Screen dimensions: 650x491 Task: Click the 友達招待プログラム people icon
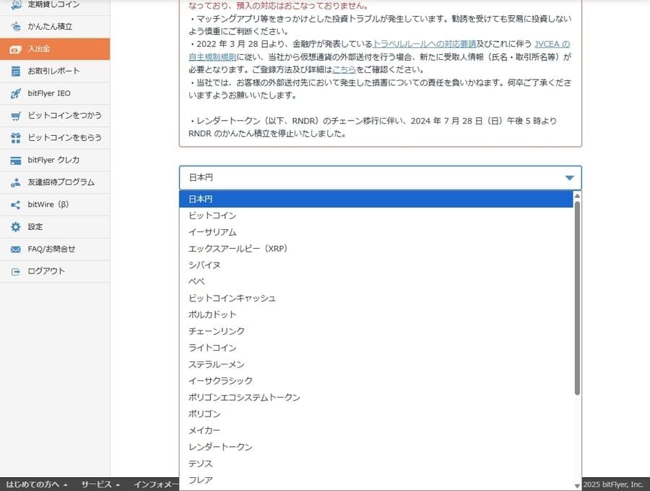(x=16, y=182)
